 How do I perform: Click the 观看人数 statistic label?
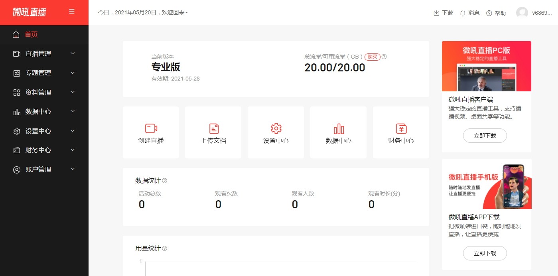click(303, 193)
